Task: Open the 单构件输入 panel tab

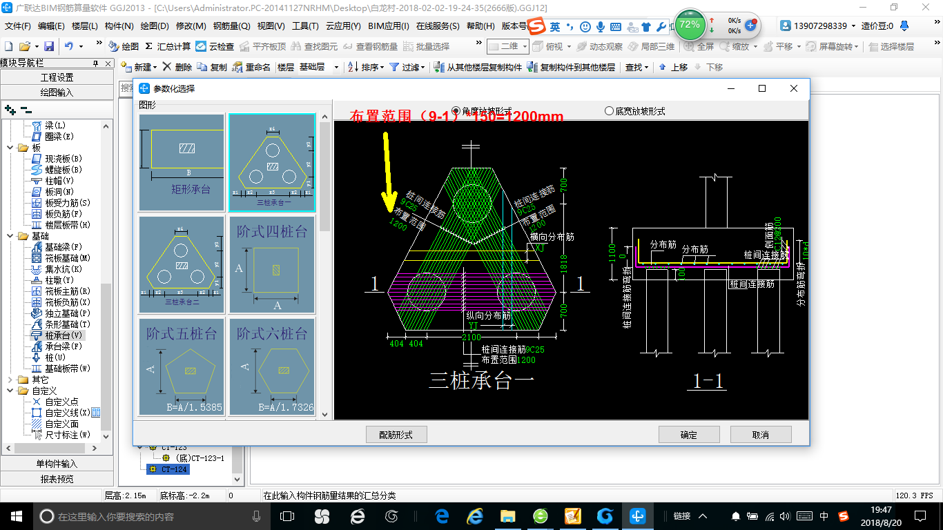Action: click(57, 464)
